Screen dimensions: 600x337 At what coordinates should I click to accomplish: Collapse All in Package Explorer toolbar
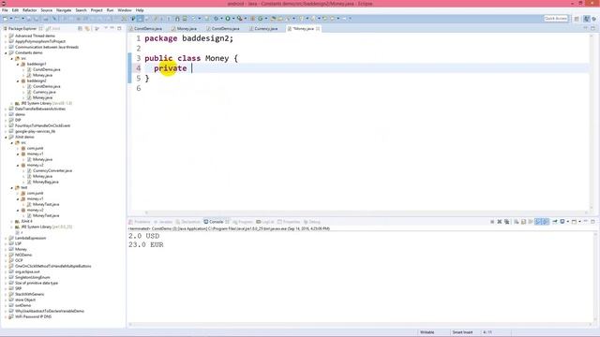(80, 29)
